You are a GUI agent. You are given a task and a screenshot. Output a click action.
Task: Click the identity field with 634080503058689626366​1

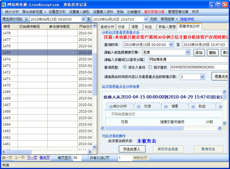point(199,67)
